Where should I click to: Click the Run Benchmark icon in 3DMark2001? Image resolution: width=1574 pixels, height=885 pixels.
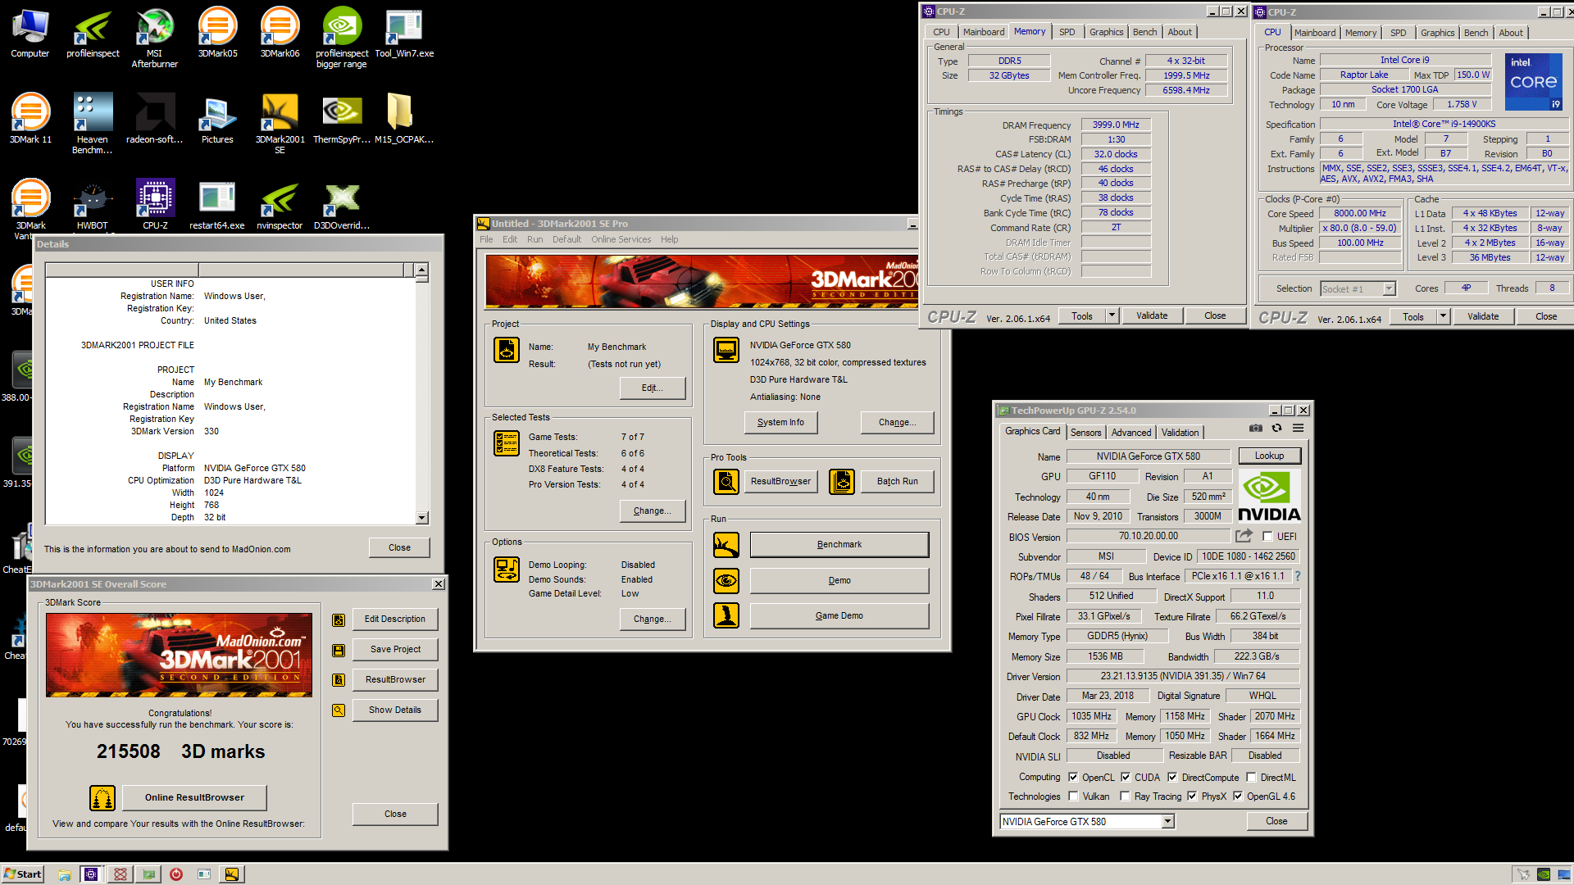click(x=726, y=545)
